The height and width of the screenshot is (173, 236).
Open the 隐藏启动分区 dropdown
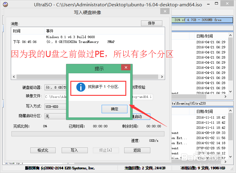click(x=55, y=116)
